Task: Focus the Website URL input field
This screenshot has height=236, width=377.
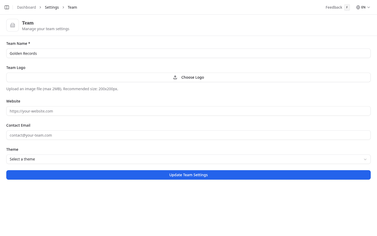Action: click(x=188, y=111)
